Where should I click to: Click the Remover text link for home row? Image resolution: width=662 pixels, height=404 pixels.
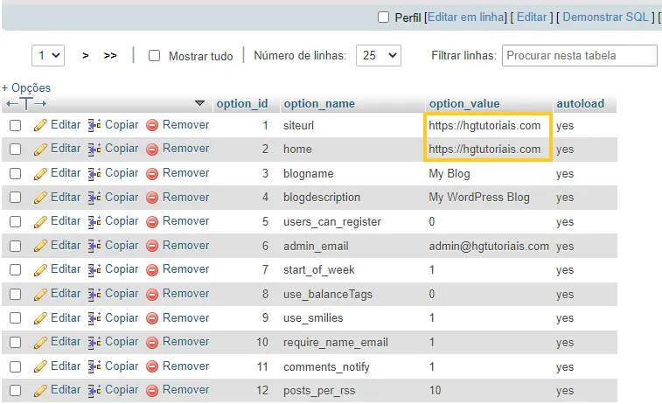(185, 149)
